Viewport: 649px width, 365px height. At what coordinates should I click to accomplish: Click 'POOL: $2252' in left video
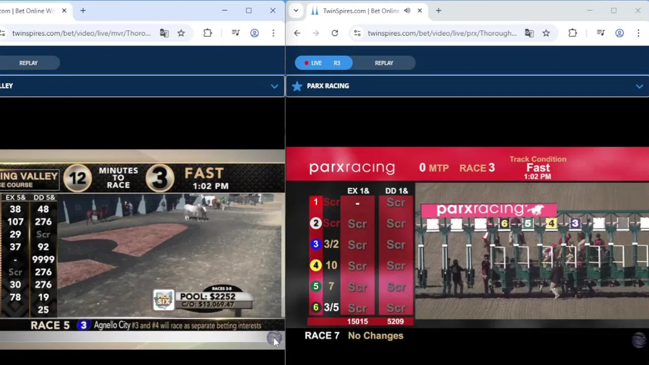pos(208,297)
